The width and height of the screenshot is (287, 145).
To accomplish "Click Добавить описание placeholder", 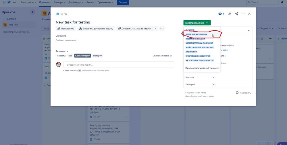I will (67, 40).
